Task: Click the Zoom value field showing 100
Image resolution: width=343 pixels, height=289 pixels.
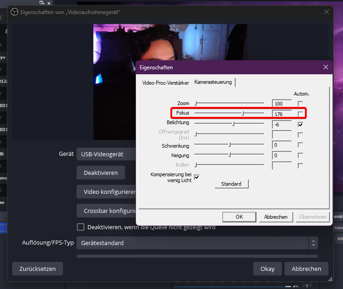Action: 282,104
